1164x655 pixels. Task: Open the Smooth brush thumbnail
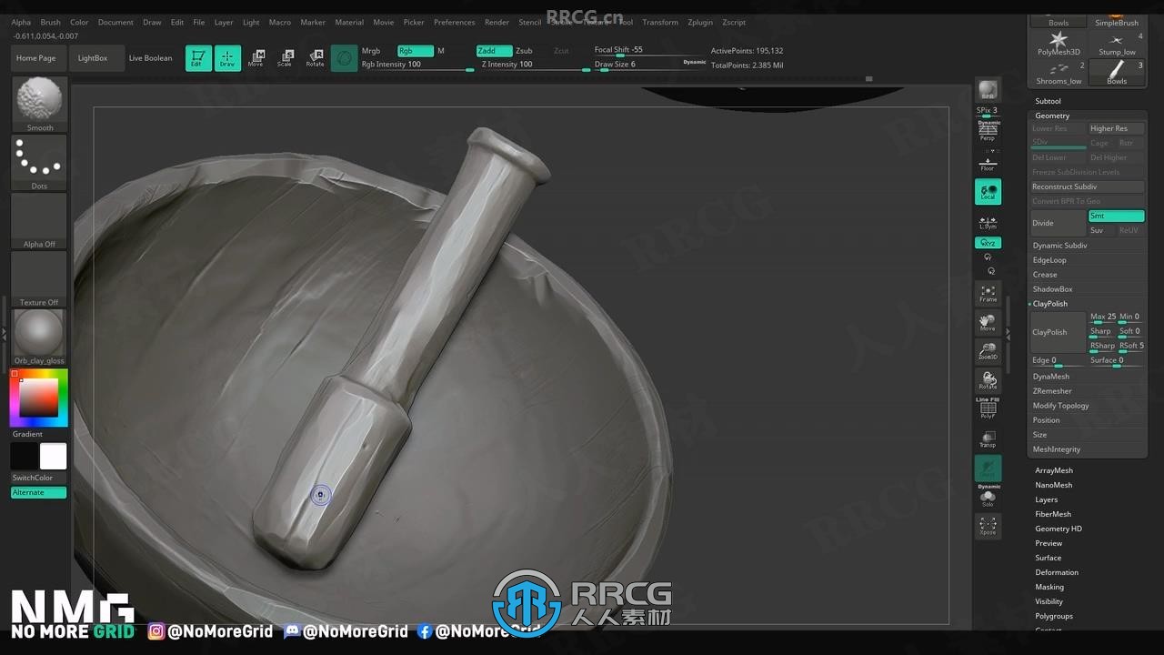point(39,104)
